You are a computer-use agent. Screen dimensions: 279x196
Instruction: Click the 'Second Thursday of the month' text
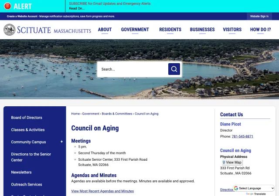click(x=102, y=153)
